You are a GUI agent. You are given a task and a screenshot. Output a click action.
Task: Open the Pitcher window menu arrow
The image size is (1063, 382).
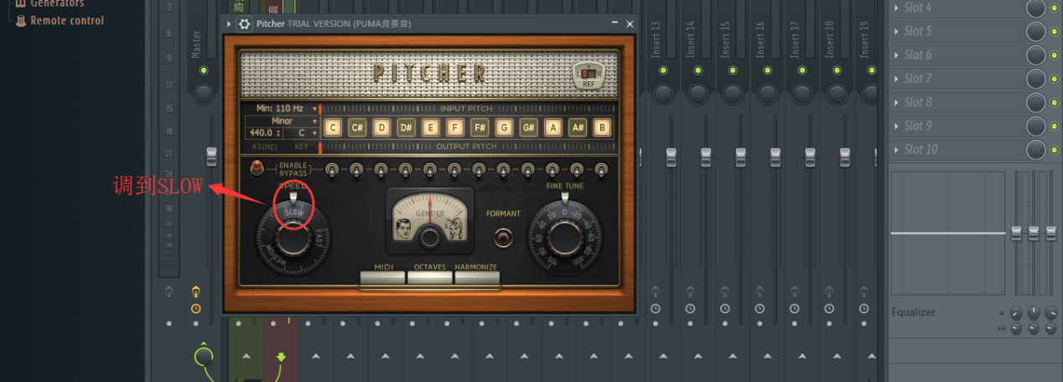pyautogui.click(x=230, y=24)
